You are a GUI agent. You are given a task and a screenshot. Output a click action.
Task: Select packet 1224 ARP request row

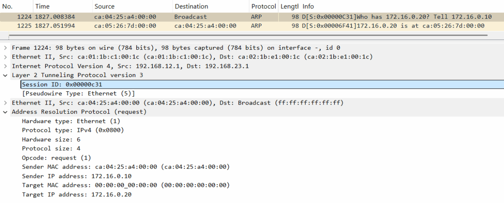coord(252,17)
